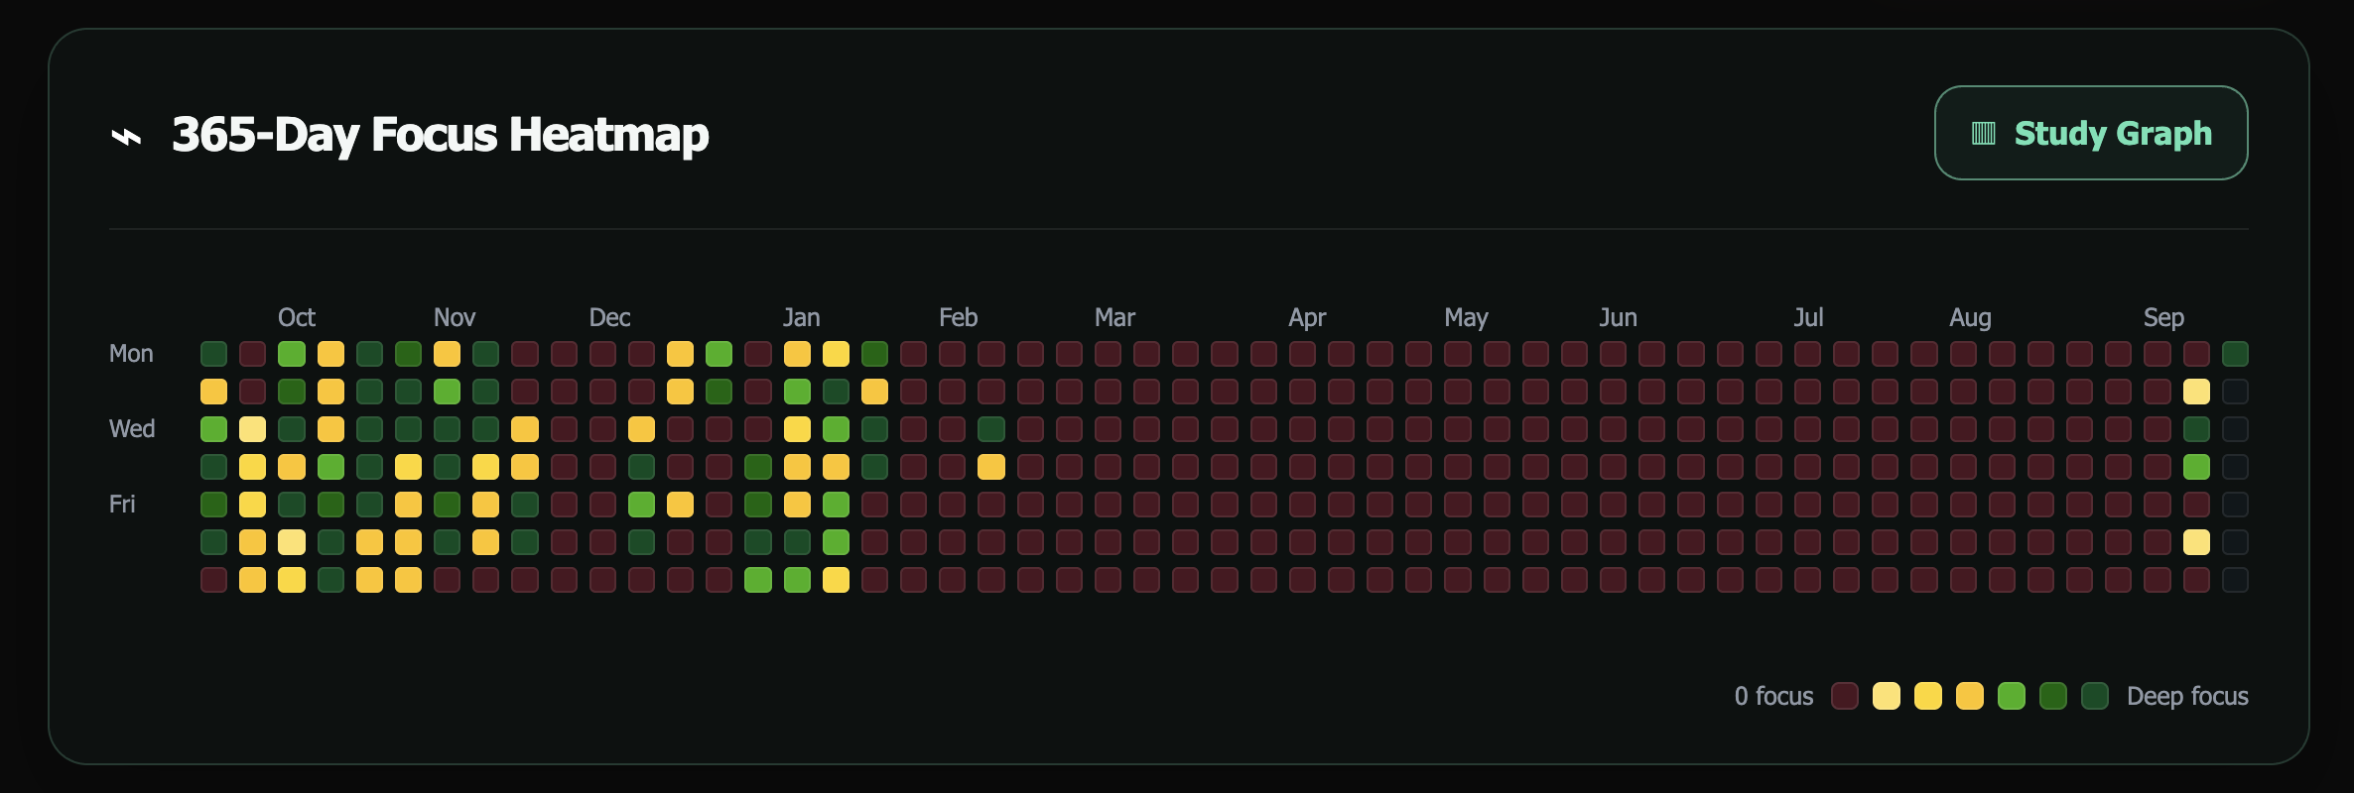Screen dimensions: 2354x793
Task: Pick the pale yellow legend swatch
Action: click(x=1887, y=696)
